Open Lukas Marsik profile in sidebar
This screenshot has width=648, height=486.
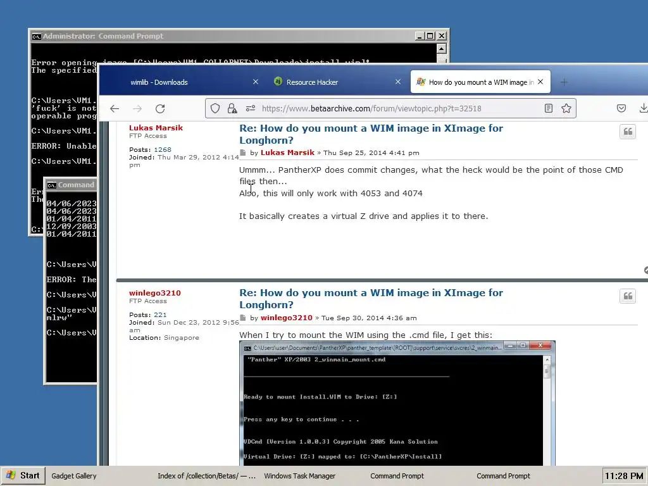tap(156, 128)
